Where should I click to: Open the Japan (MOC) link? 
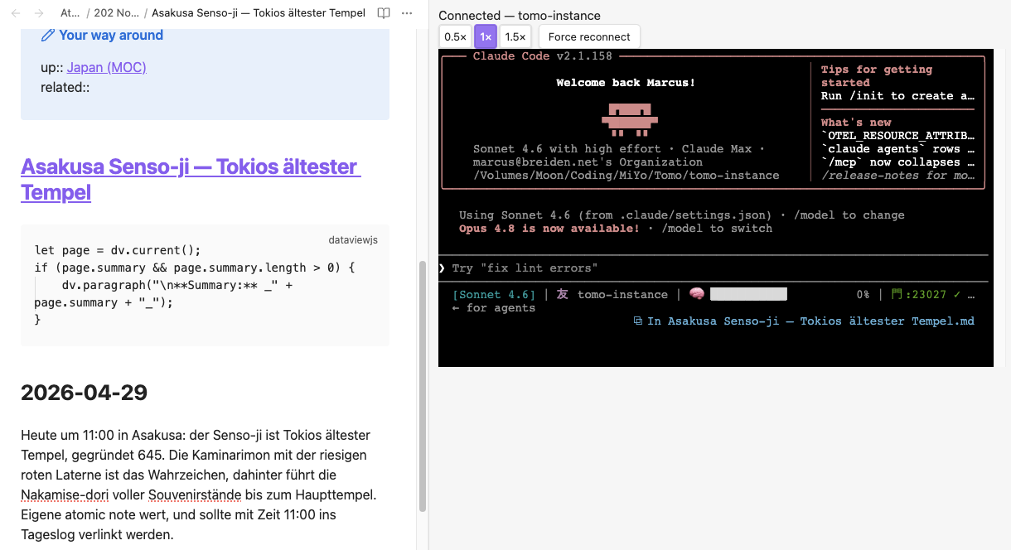[107, 67]
